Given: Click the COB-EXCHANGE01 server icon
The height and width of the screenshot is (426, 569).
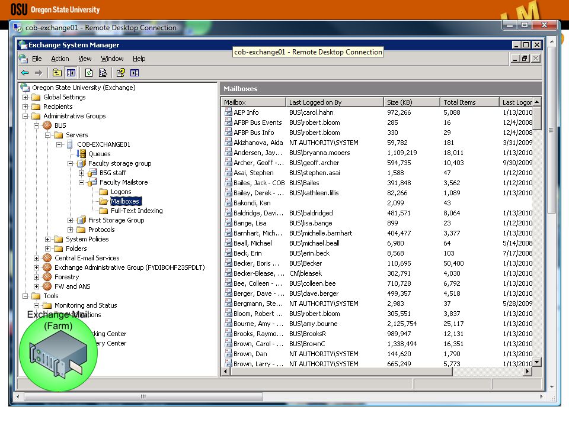Looking at the screenshot, I should tap(70, 144).
